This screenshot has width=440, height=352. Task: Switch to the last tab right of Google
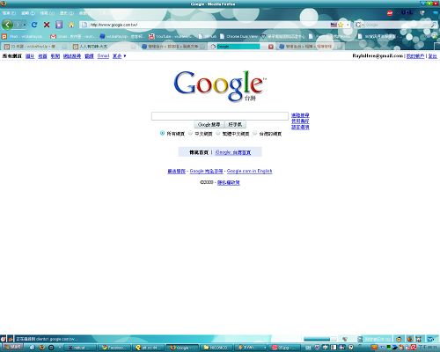pyautogui.click(x=310, y=47)
